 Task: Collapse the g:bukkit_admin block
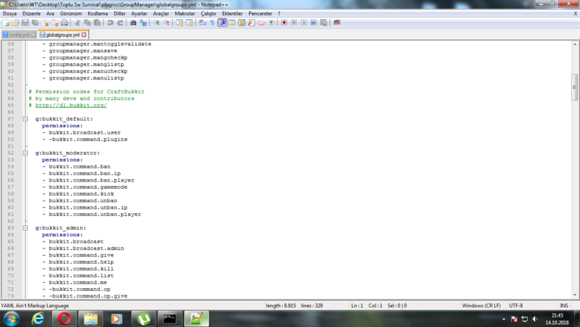(x=25, y=229)
